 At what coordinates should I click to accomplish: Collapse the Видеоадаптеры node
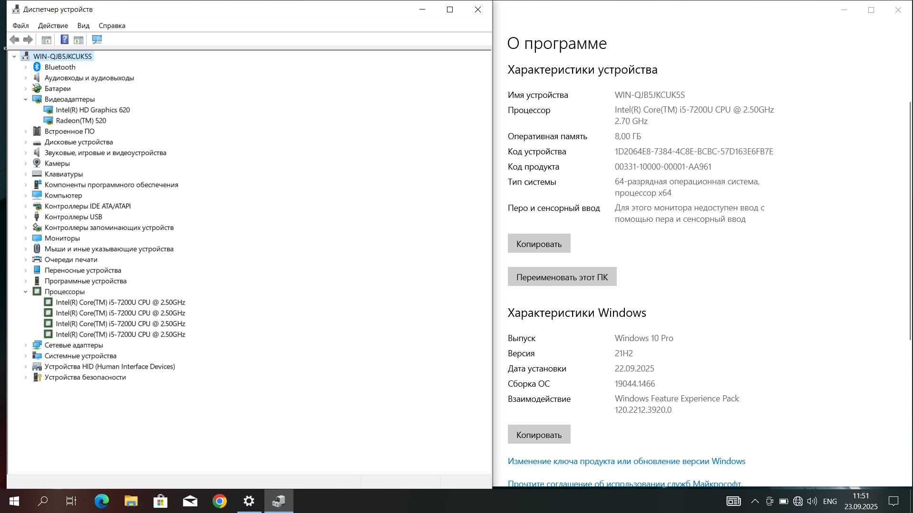tap(26, 99)
